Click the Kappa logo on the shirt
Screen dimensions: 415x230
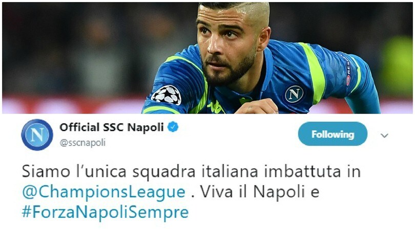216,107
